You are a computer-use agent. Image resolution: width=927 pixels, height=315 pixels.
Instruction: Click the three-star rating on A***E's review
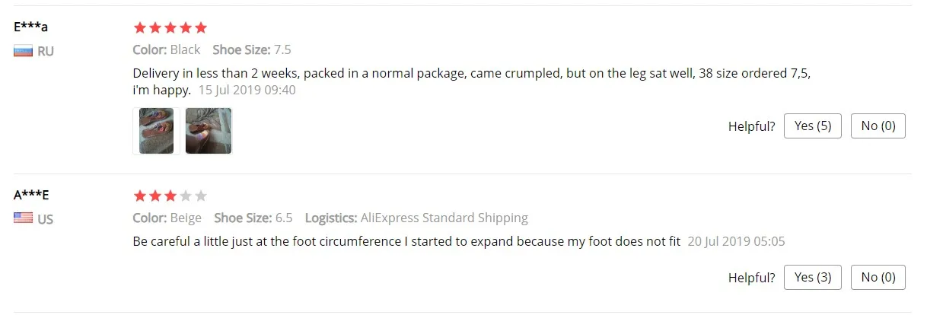[170, 196]
